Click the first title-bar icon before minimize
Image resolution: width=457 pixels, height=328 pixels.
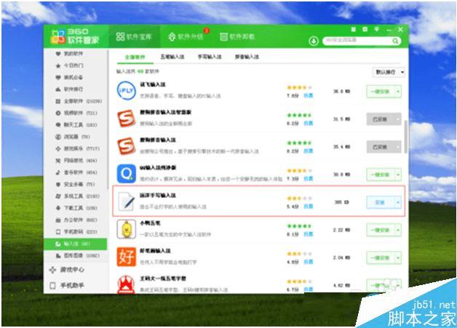click(353, 29)
